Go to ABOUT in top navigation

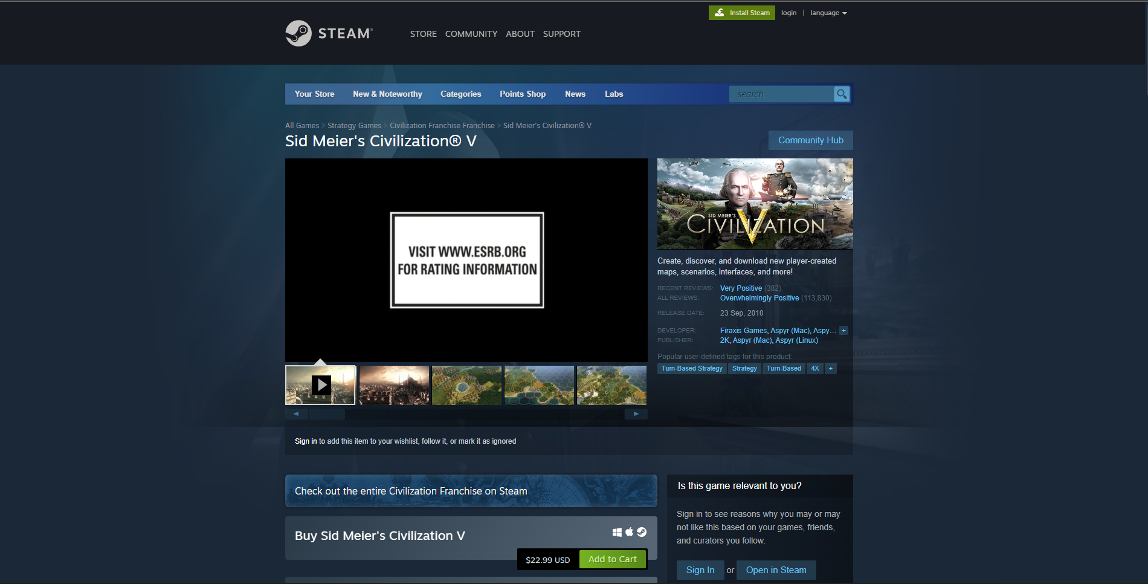coord(520,34)
